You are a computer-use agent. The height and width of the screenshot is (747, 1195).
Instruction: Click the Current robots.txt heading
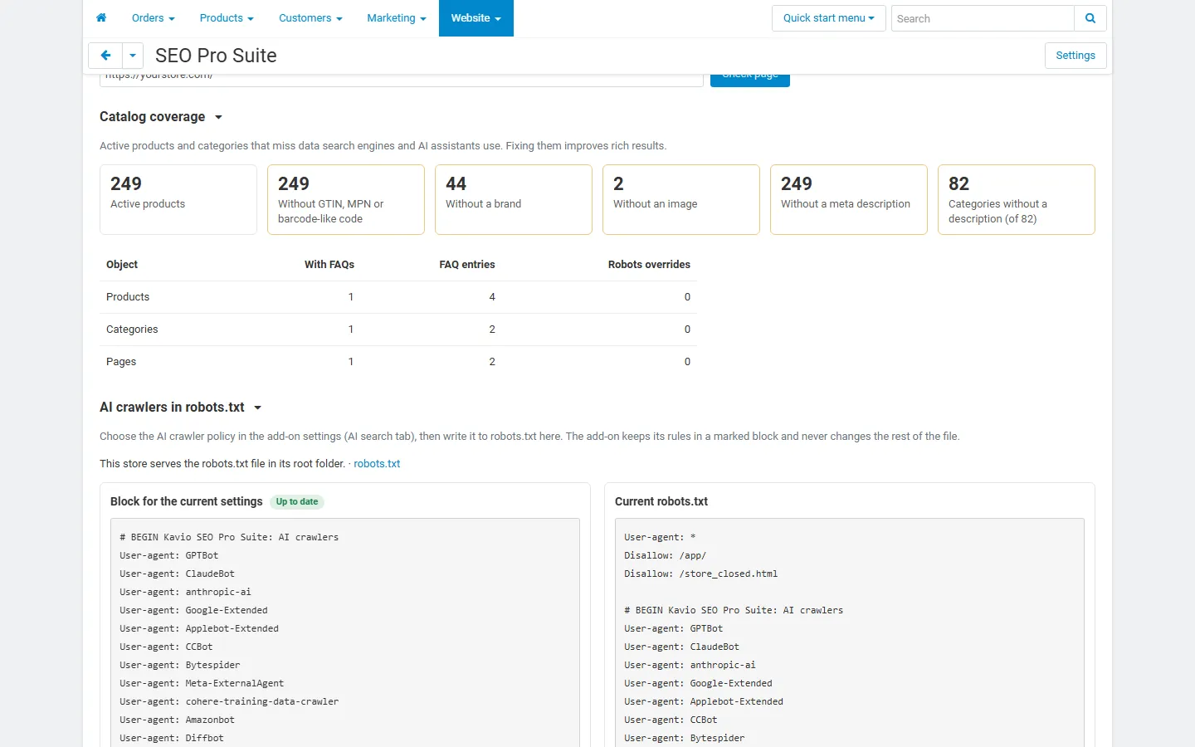coord(661,502)
